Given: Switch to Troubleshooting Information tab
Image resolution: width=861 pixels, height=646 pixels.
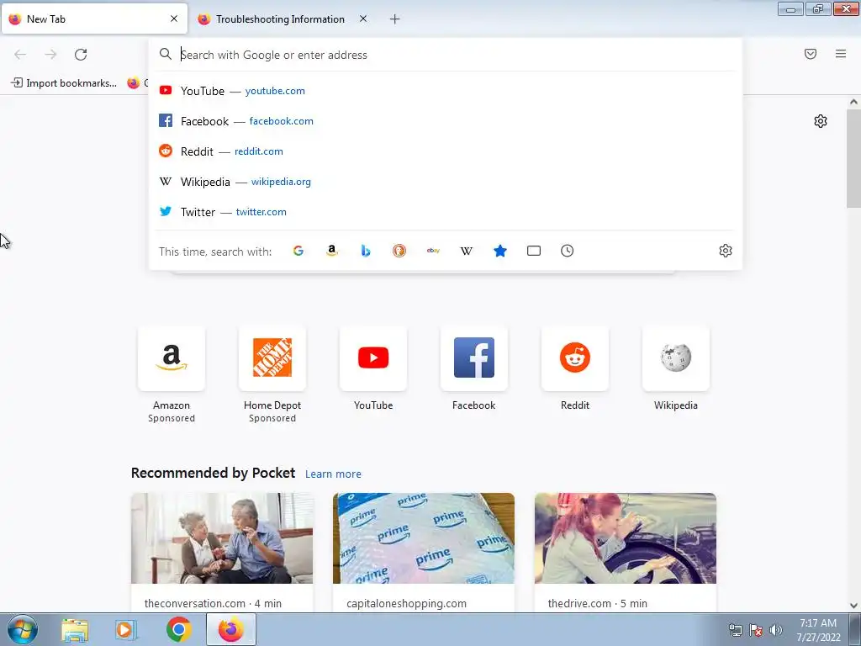Looking at the screenshot, I should (x=280, y=19).
